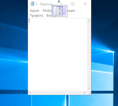Open the Προβολή menu
This screenshot has width=118, height=106.
click(x=36, y=16)
